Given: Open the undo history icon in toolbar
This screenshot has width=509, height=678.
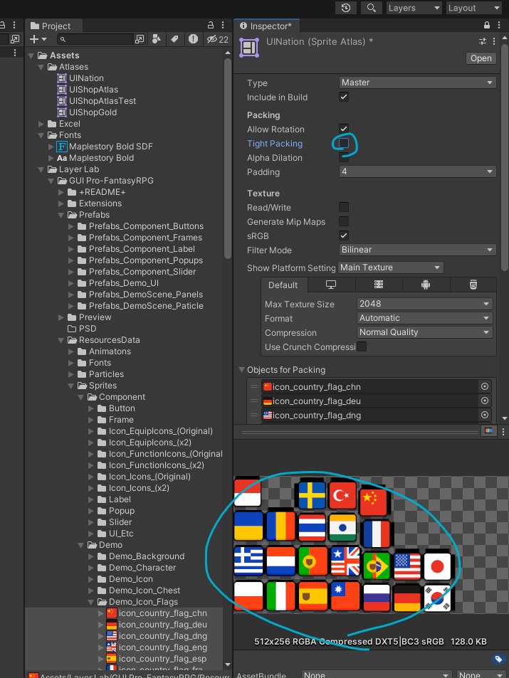Looking at the screenshot, I should point(346,8).
